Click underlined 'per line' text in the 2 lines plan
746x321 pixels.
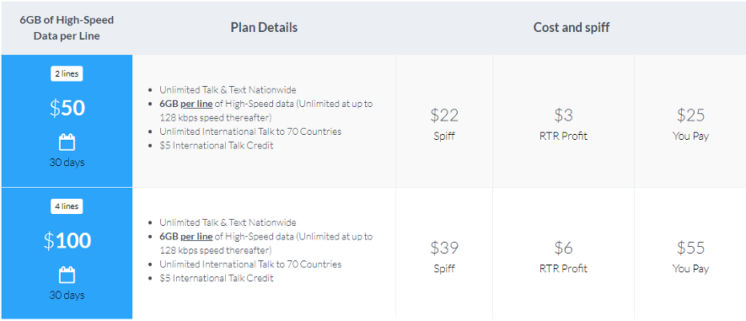[x=196, y=104]
